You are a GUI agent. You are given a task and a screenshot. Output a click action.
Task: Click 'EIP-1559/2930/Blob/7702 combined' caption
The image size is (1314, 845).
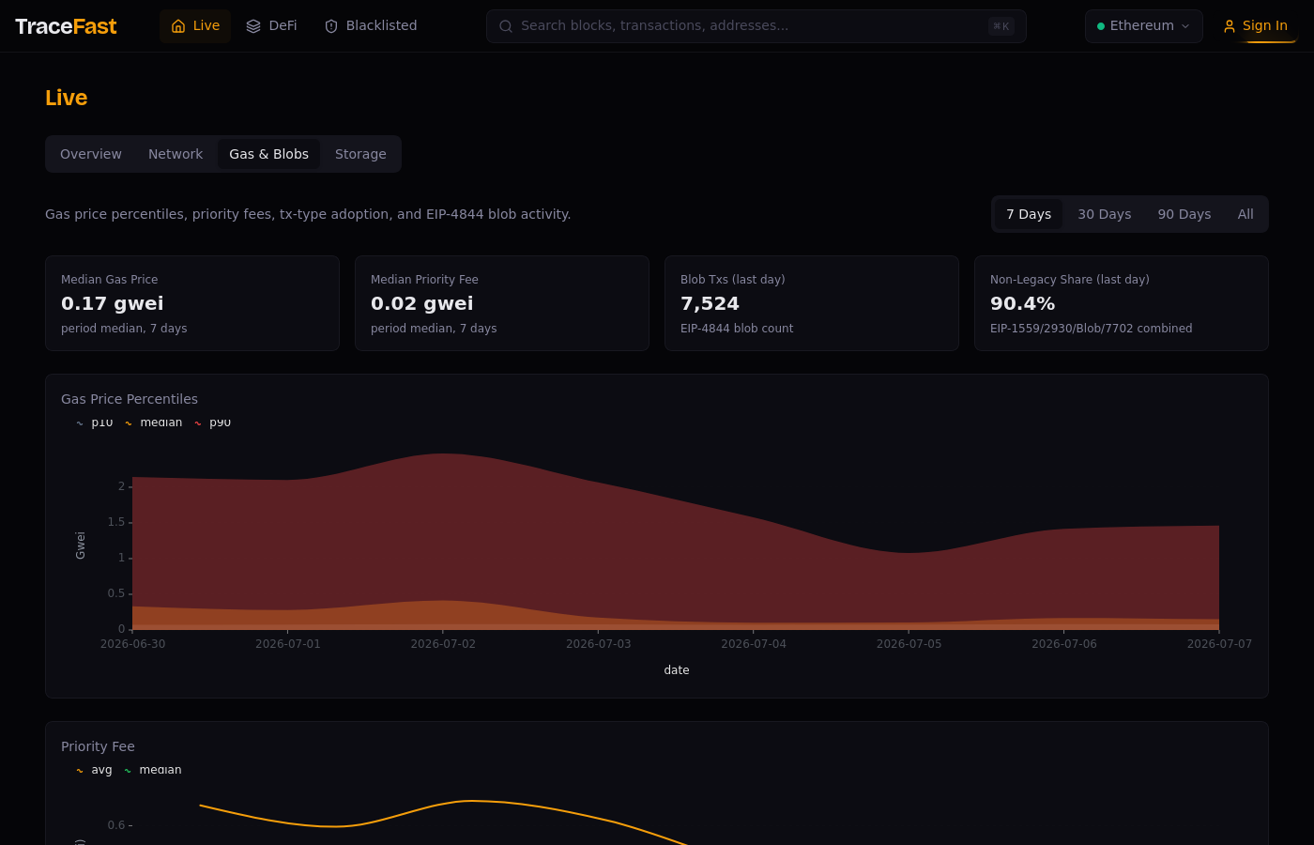pos(1092,329)
